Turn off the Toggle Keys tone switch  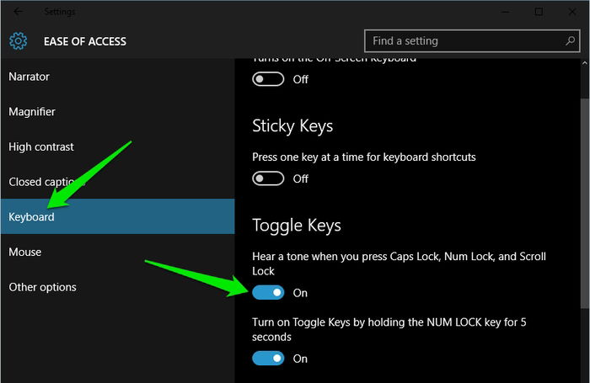[268, 292]
